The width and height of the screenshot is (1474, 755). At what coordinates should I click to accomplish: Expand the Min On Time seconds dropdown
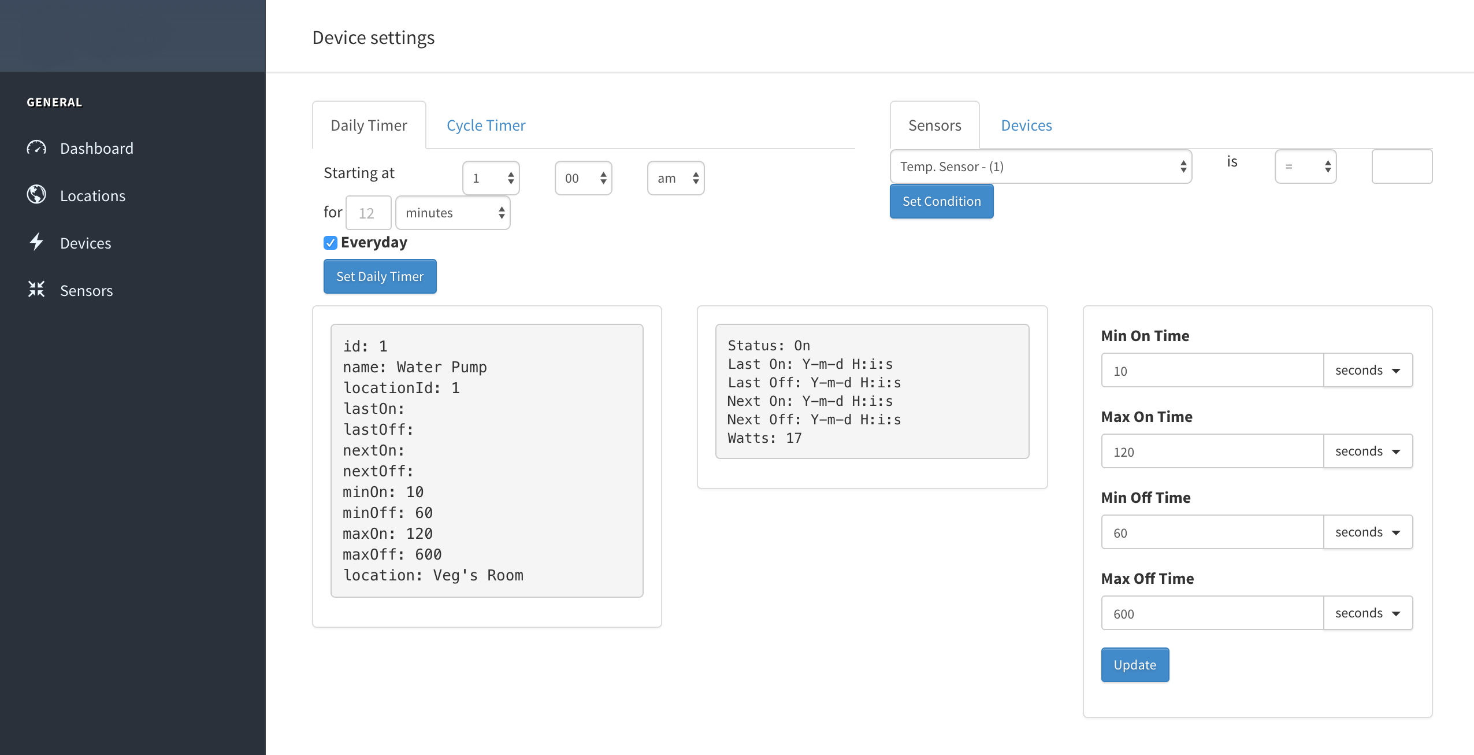point(1367,370)
